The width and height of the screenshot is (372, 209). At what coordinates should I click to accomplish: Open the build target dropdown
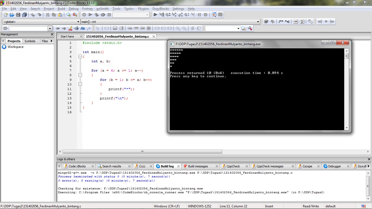pyautogui.click(x=131, y=15)
